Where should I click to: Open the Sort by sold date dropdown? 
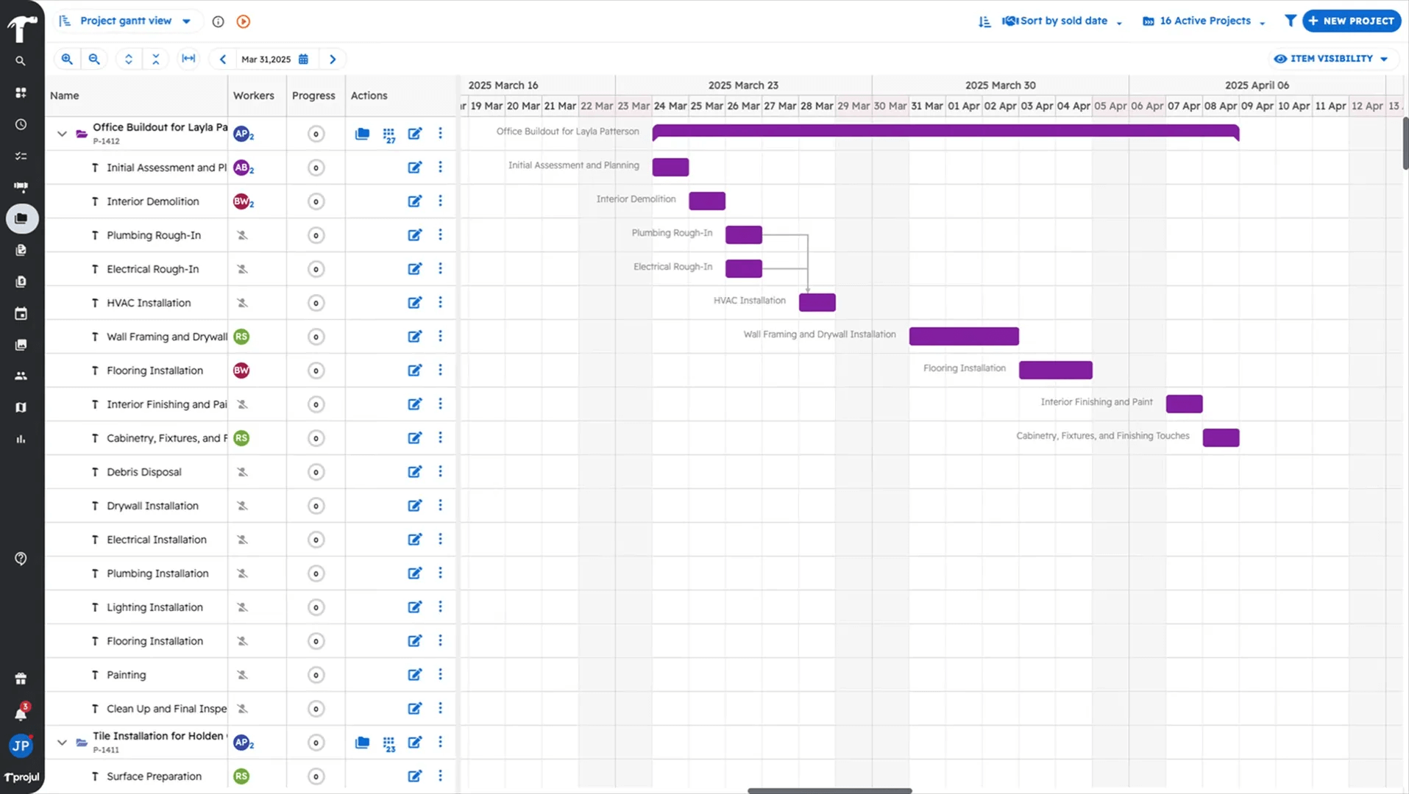click(x=1062, y=21)
